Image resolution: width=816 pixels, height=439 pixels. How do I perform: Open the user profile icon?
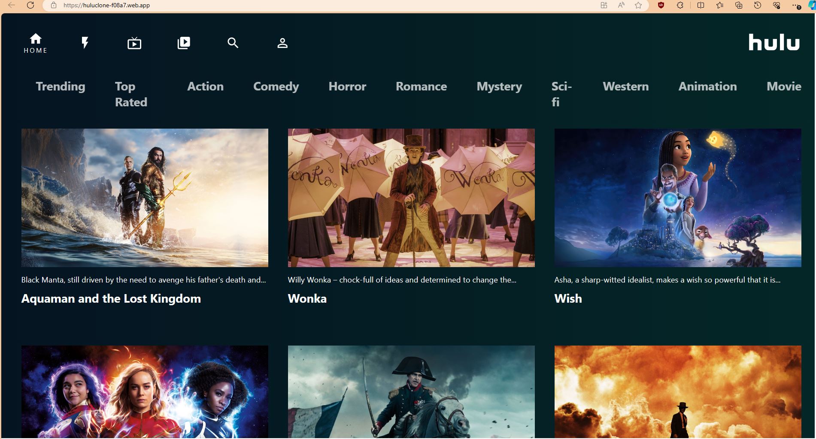click(x=282, y=42)
